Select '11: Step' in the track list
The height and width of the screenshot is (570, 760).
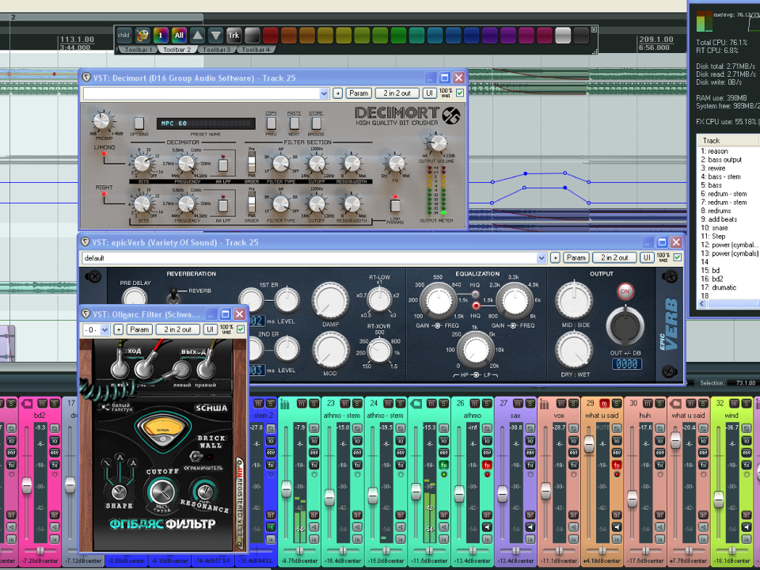click(x=713, y=237)
